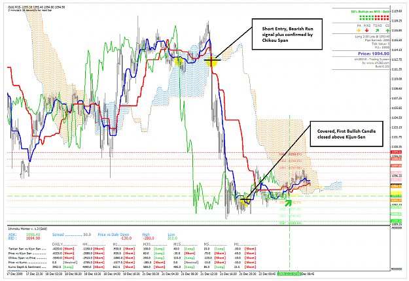
Task: Click the M30 column header
Action: 147,244
